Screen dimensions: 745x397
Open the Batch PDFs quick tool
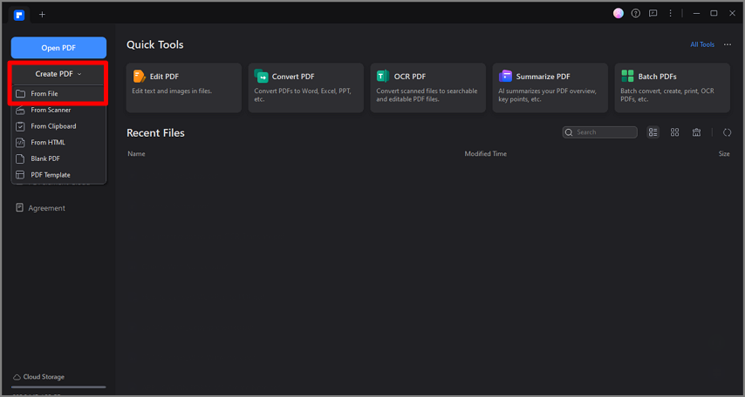[673, 88]
